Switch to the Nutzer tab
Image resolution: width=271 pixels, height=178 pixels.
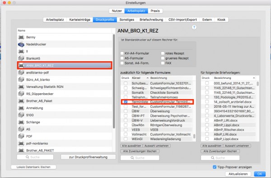click(117, 11)
